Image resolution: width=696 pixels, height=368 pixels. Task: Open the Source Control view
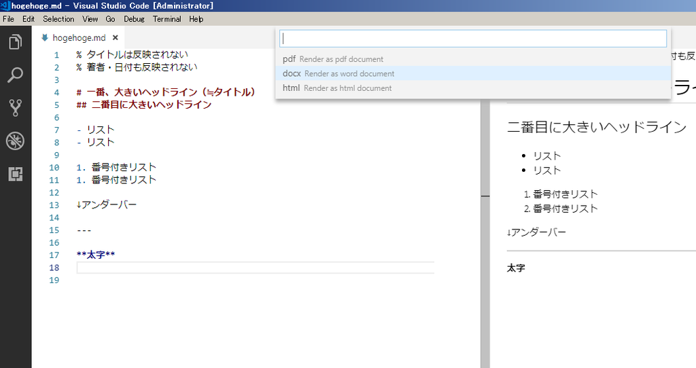(x=15, y=108)
